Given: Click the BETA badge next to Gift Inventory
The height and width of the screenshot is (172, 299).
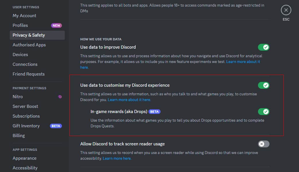Looking at the screenshot, I should [56, 126].
